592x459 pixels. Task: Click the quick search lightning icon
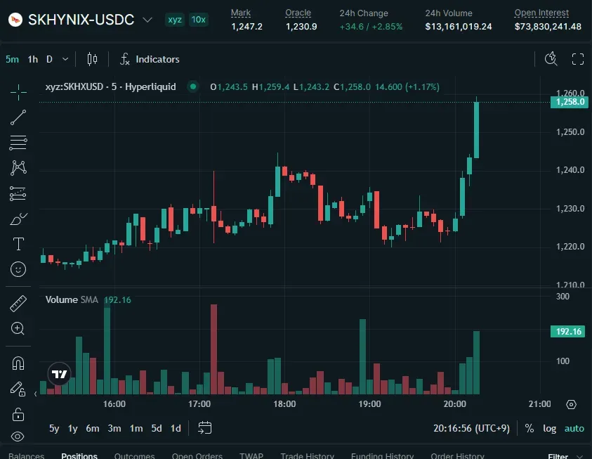[x=551, y=59]
